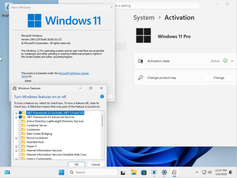
Task: Toggle .NET Framework 3.5 checkbox
Action: (x=20, y=113)
